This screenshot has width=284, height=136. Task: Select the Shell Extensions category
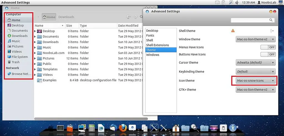pos(161,45)
